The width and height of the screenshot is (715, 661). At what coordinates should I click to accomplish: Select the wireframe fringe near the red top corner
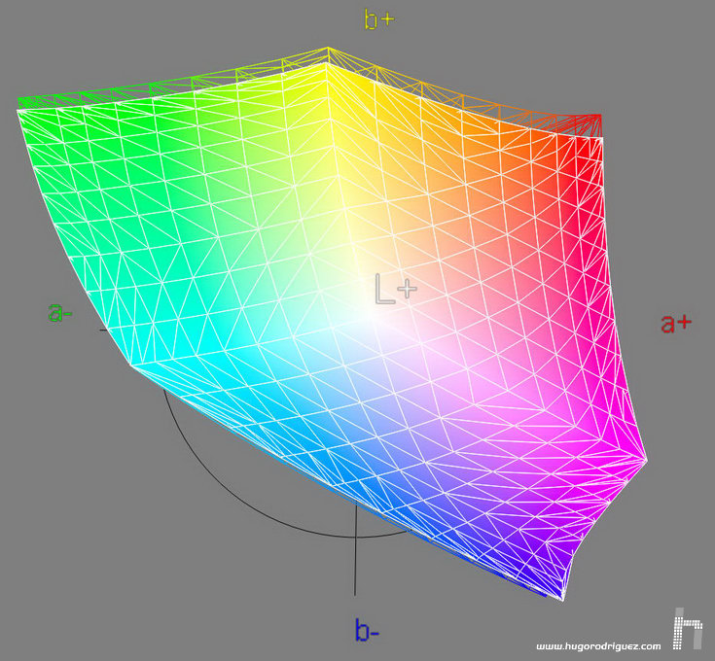coord(584,120)
